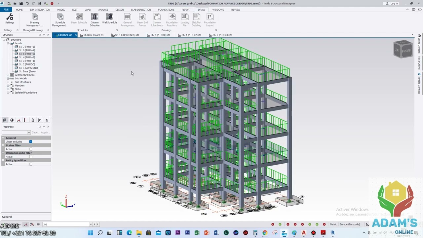The width and height of the screenshot is (423, 238).
Task: Open the Wall Schedule tool
Action: pyautogui.click(x=109, y=19)
